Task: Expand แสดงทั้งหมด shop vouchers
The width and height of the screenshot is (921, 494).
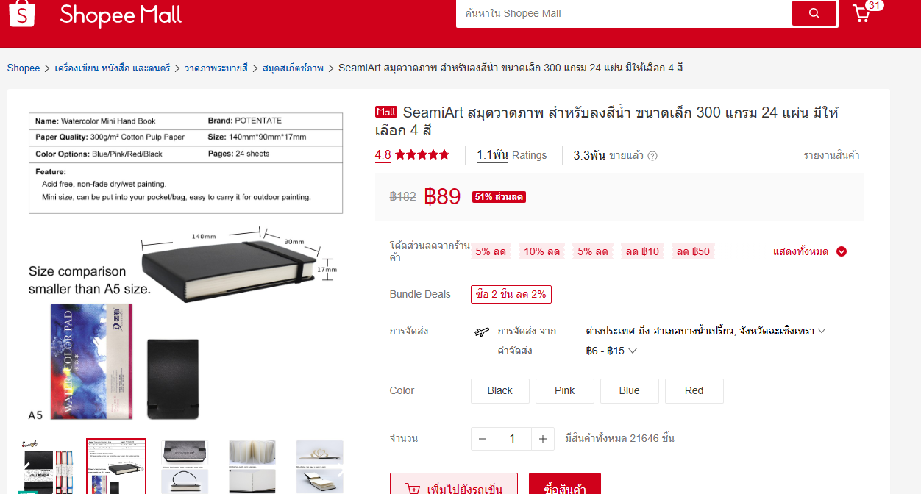Action: 810,251
